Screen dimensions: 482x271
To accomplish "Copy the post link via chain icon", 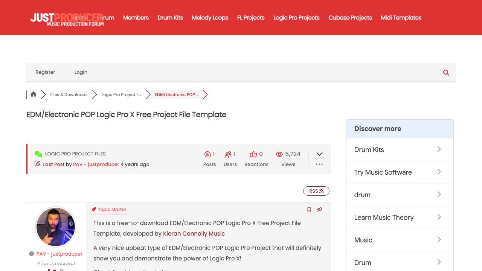I will click(x=319, y=210).
